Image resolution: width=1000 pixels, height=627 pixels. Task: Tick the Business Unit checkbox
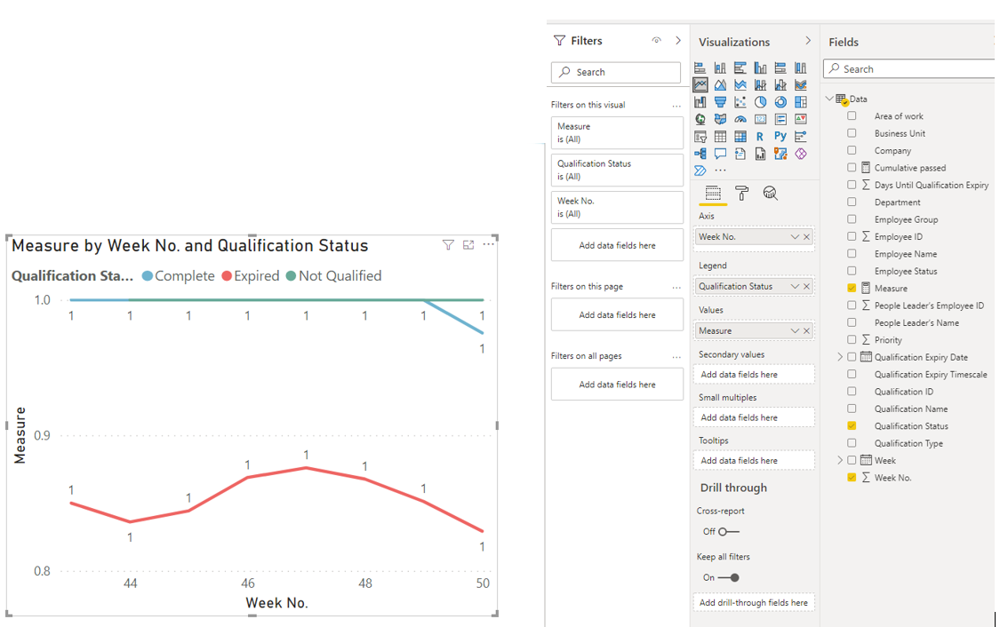[x=852, y=133]
